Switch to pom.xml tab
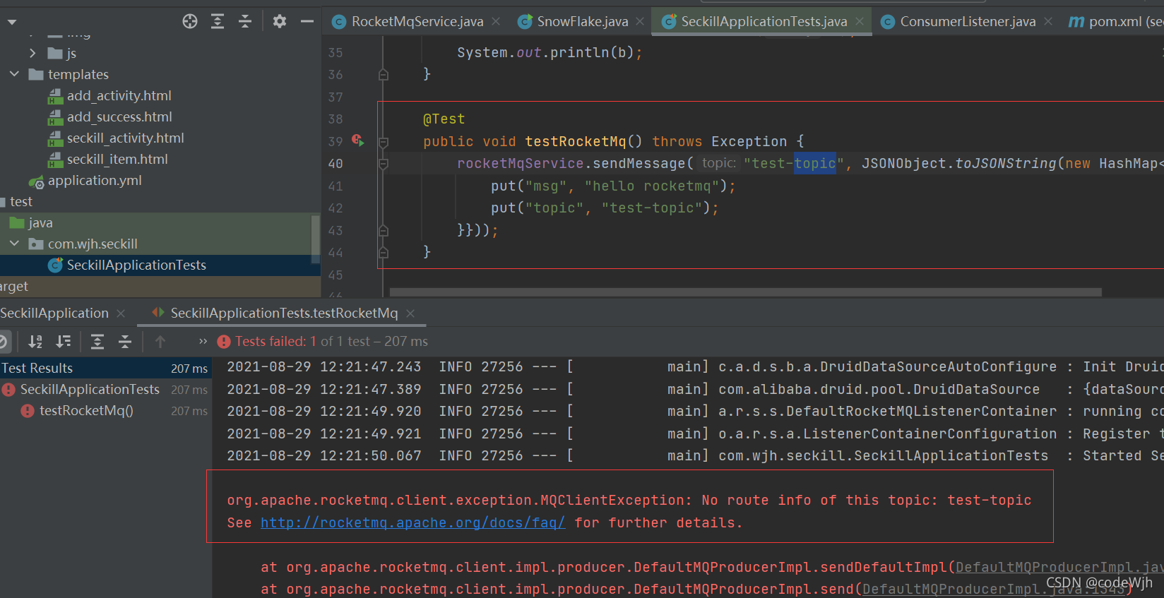Viewport: 1164px width, 598px height. tap(1116, 21)
